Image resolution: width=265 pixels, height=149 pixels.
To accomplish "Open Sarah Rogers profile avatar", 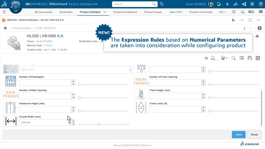I will point(211,4).
